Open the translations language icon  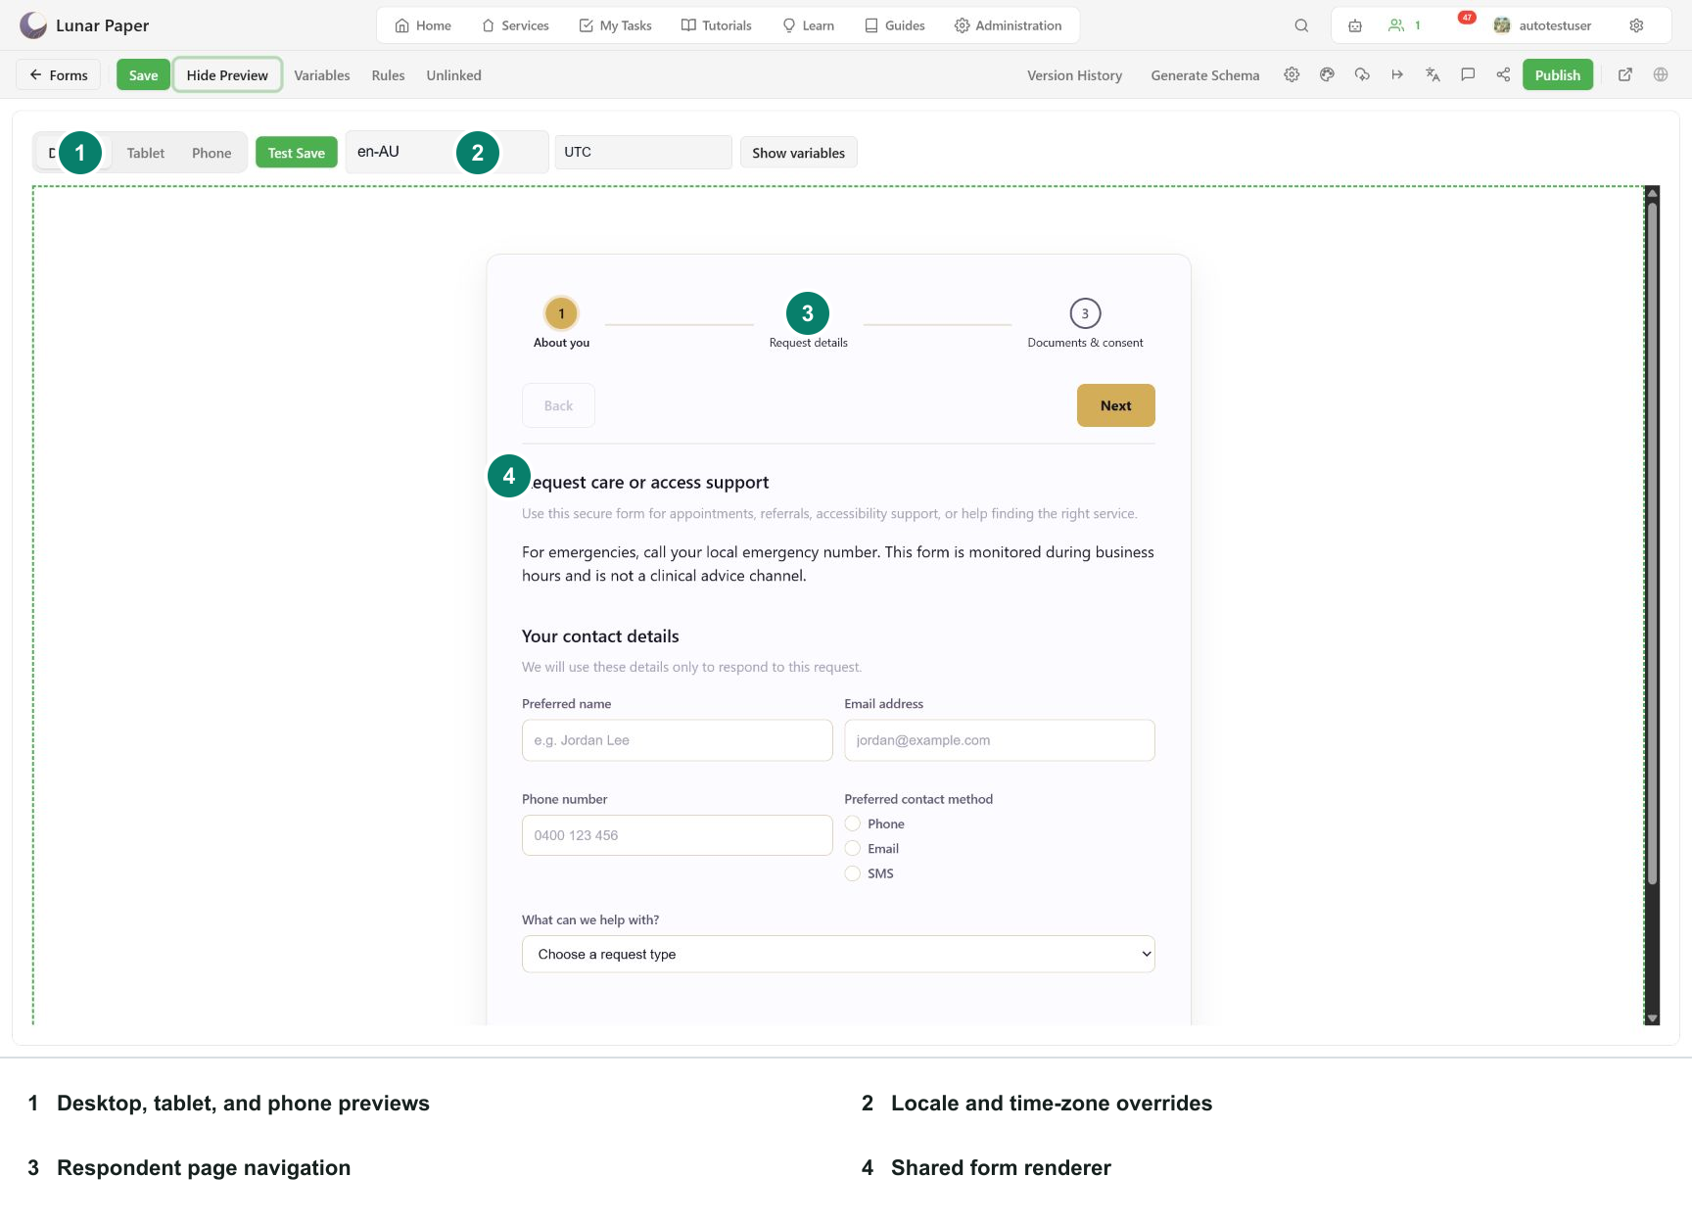point(1433,74)
